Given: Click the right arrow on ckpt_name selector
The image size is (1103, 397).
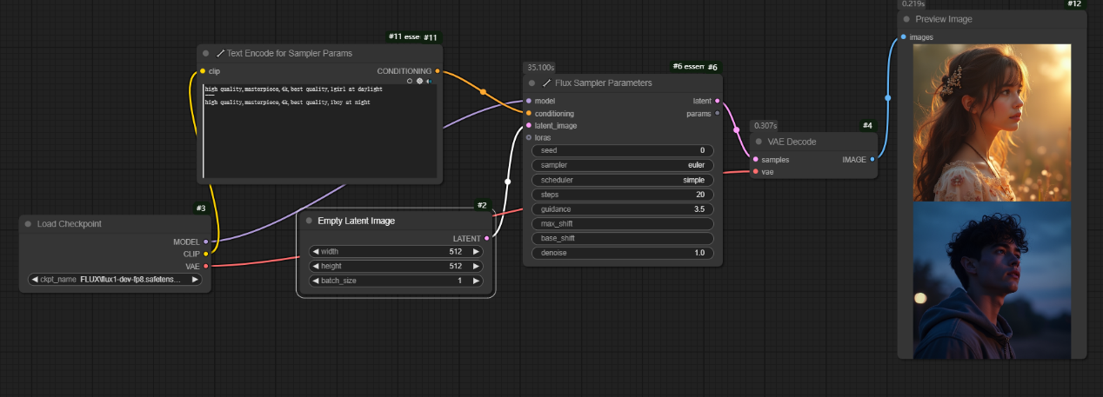Looking at the screenshot, I should point(195,280).
